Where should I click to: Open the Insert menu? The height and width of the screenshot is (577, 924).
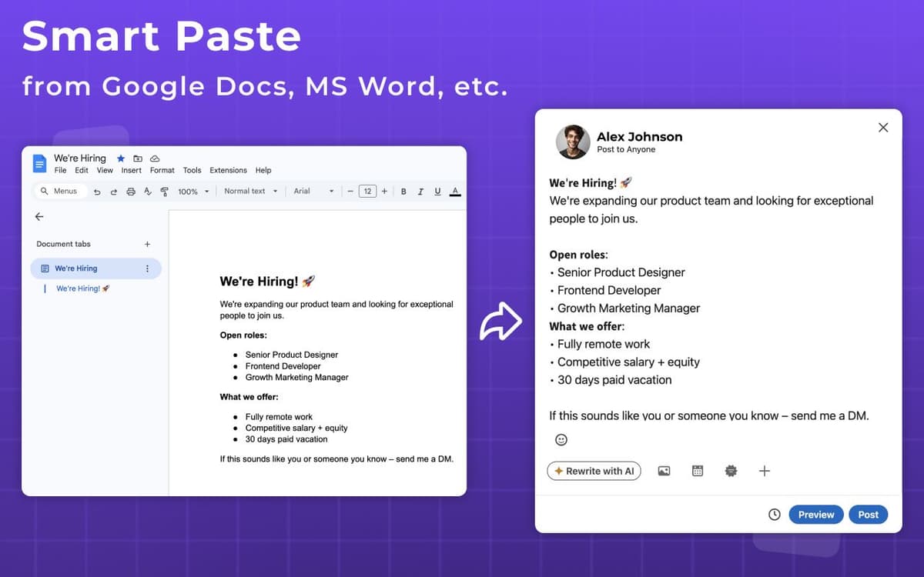(x=132, y=170)
